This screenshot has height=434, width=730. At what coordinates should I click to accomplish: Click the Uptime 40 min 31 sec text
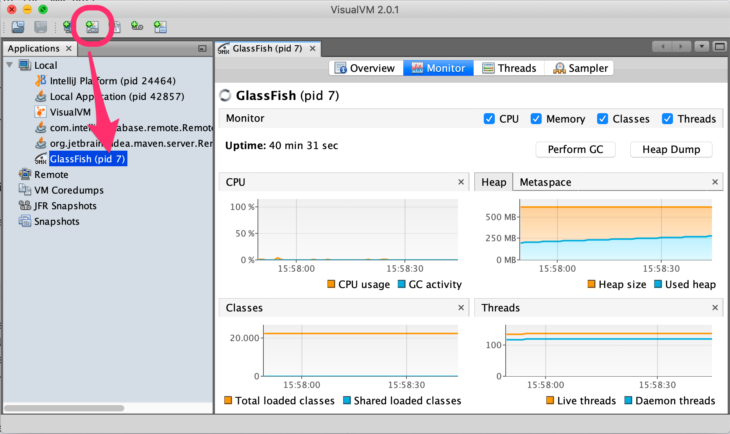pos(281,146)
